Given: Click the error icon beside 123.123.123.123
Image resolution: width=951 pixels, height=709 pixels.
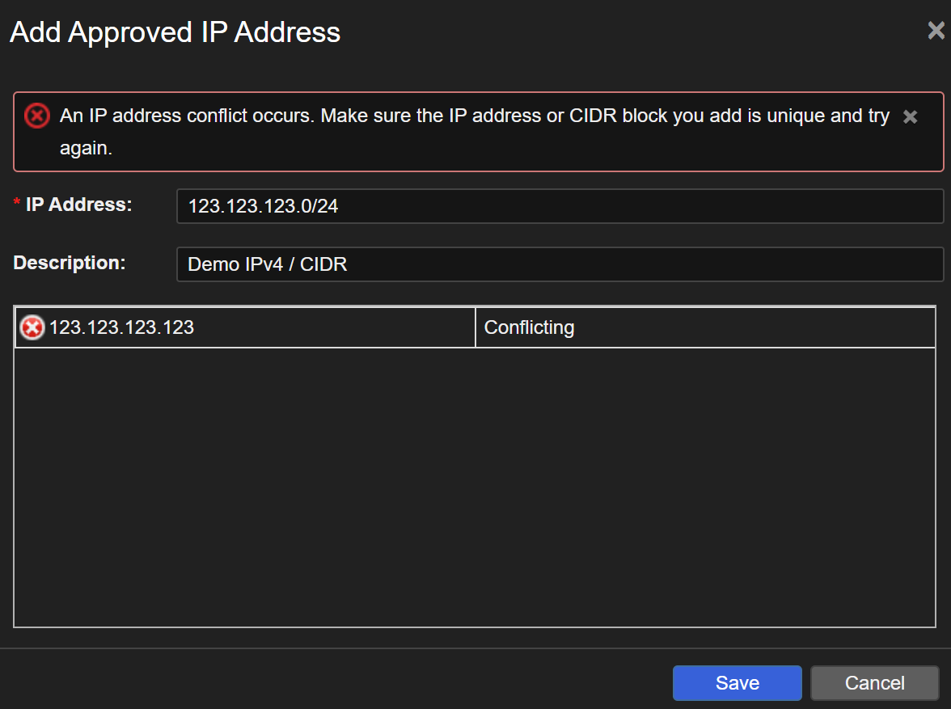Looking at the screenshot, I should coord(32,327).
